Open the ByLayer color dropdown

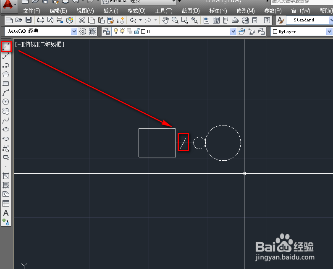(329, 31)
